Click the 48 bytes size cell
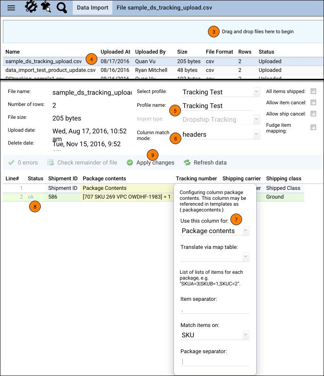The width and height of the screenshot is (324, 376). pyautogui.click(x=187, y=70)
